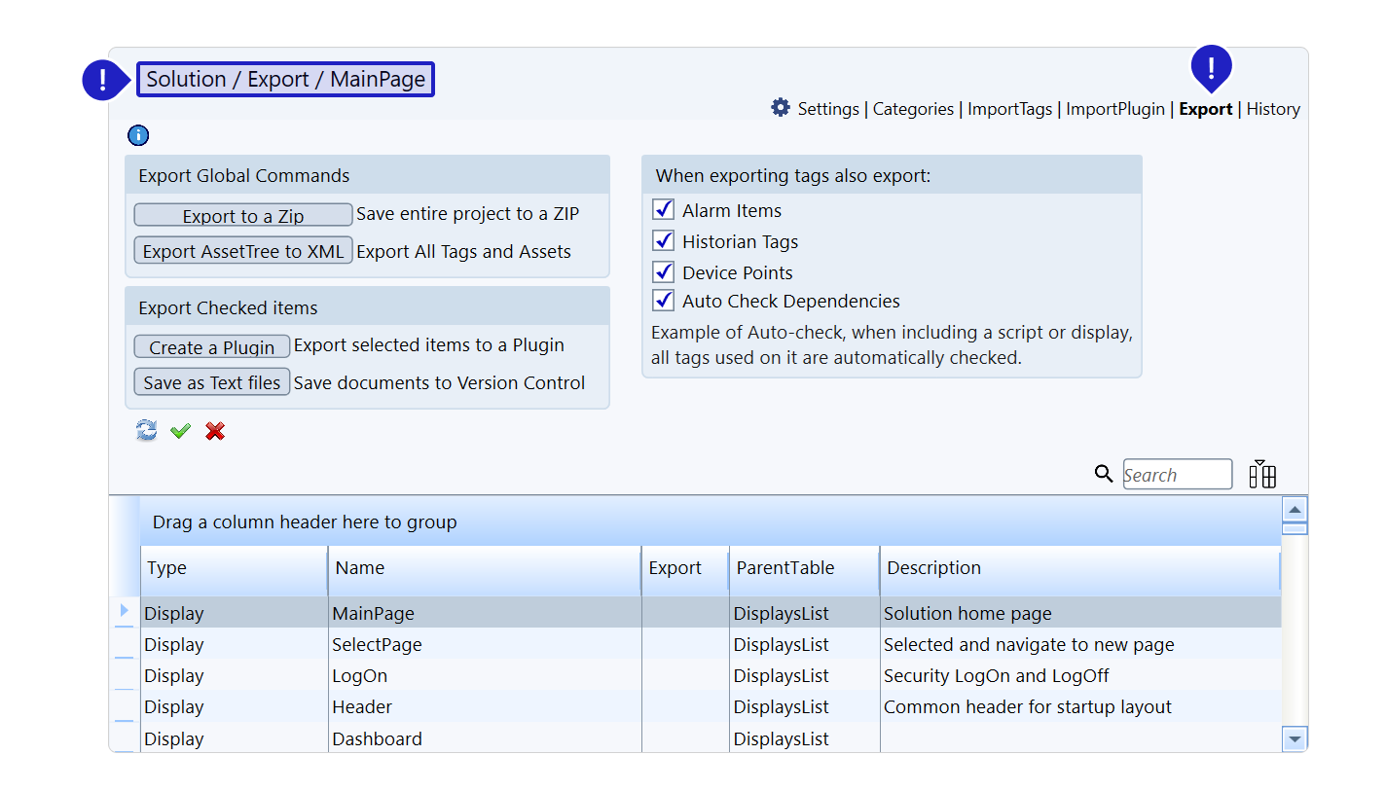The height and width of the screenshot is (791, 1386).
Task: Click the red X uncheck icon
Action: click(215, 430)
